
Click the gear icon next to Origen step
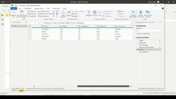(x=159, y=40)
